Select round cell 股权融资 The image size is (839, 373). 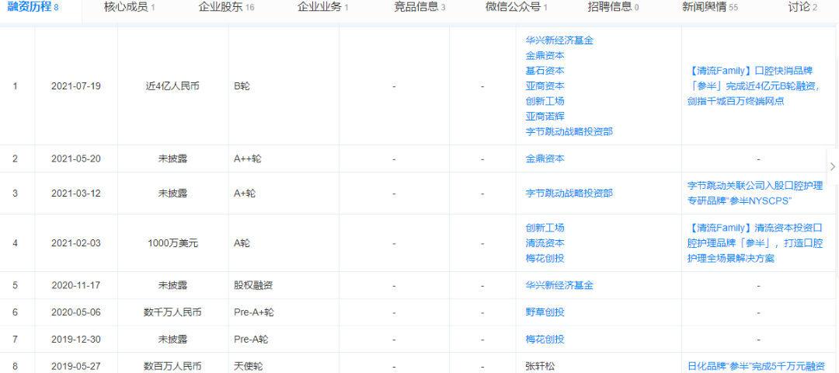(x=253, y=285)
